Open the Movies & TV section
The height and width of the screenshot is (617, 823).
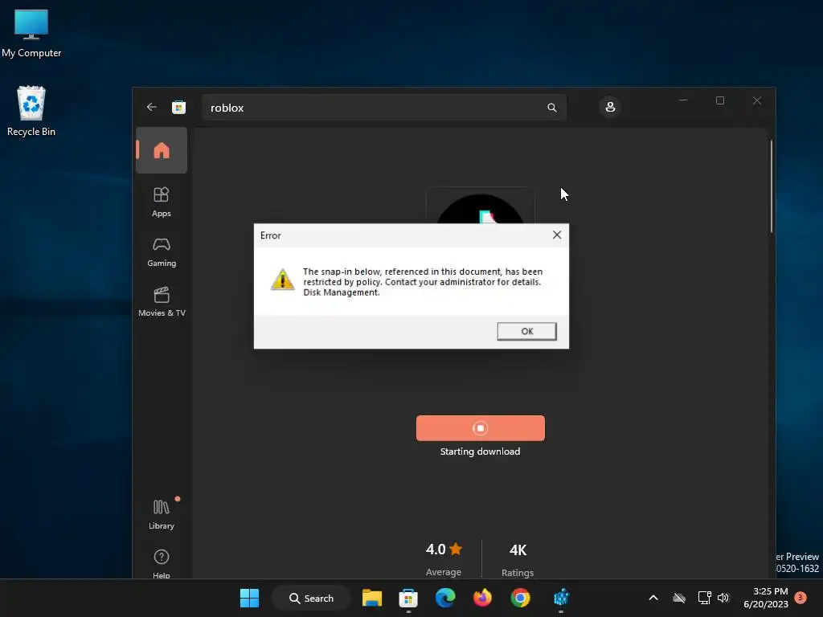pos(162,302)
